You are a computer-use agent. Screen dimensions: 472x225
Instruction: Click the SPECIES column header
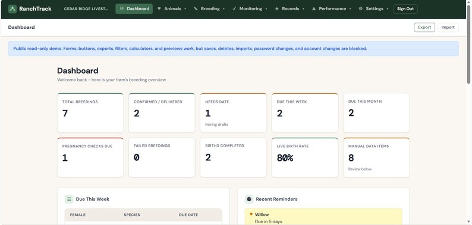132,215
